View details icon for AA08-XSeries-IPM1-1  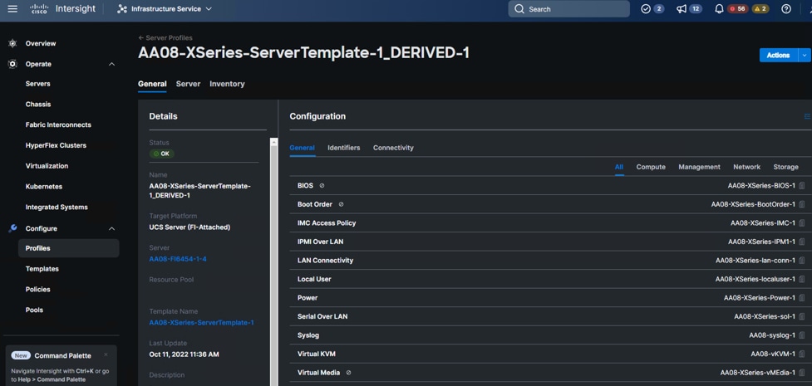(x=802, y=242)
